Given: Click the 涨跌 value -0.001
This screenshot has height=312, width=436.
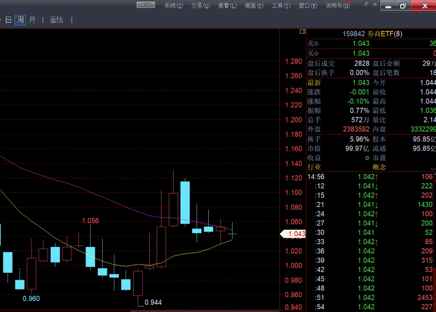Looking at the screenshot, I should click(360, 92).
